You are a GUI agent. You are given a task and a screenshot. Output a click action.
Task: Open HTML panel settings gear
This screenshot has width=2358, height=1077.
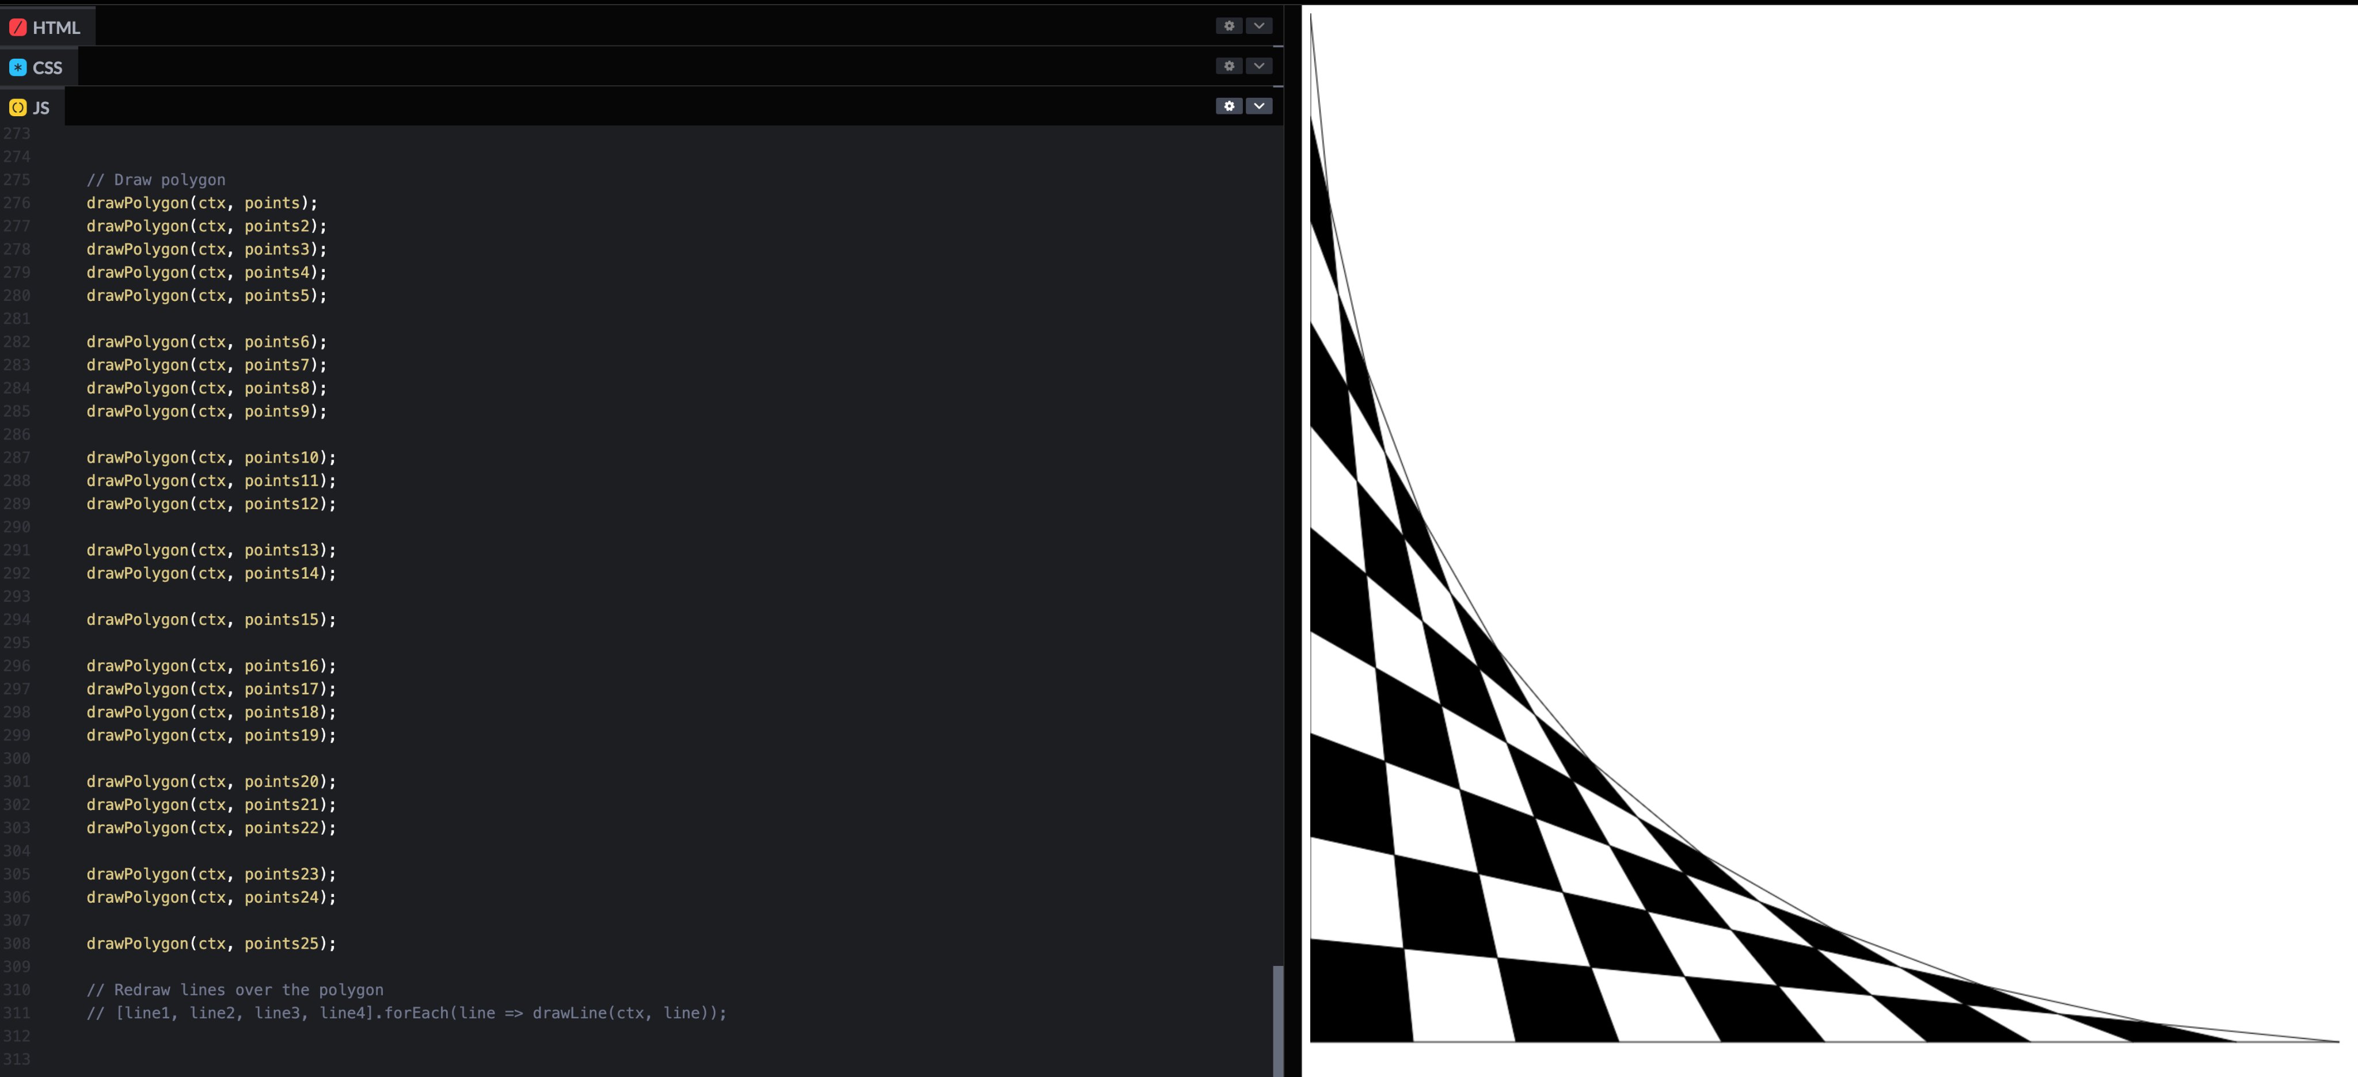1229,26
